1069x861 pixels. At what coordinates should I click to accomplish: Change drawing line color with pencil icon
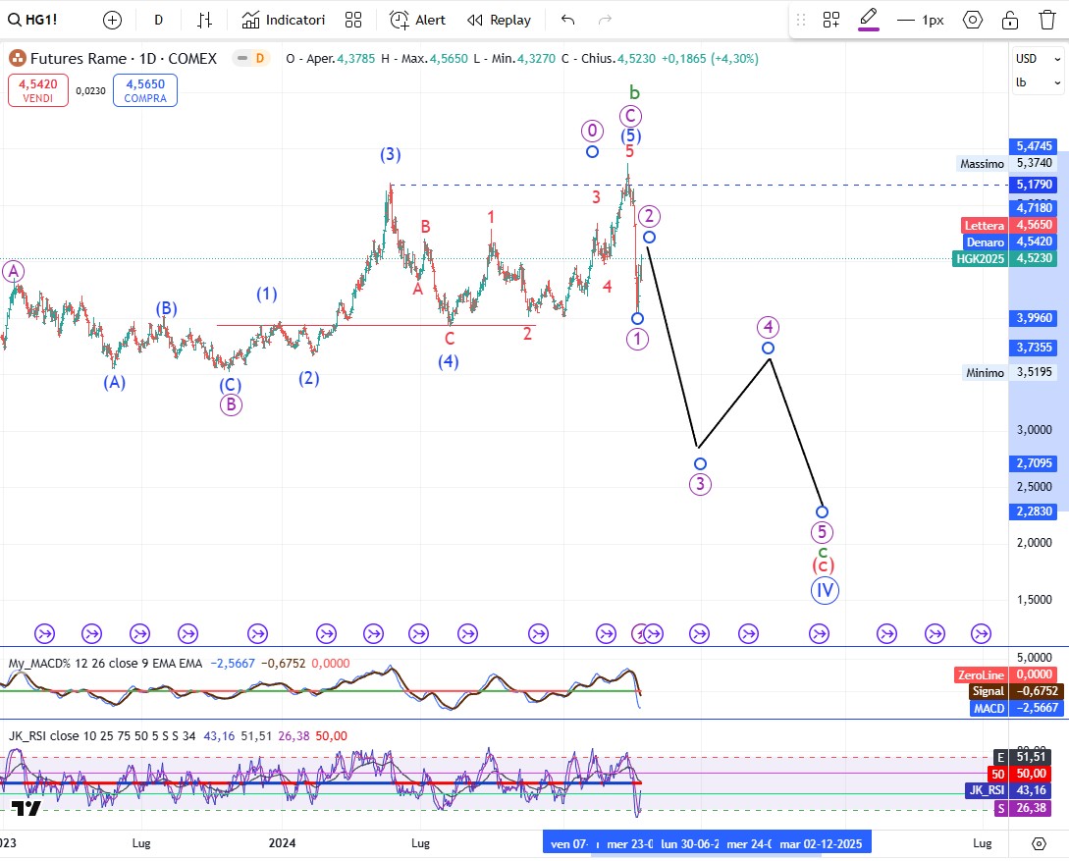868,19
